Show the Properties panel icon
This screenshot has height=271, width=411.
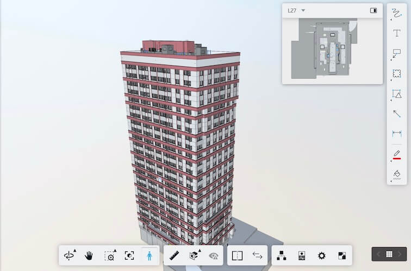coord(302,256)
